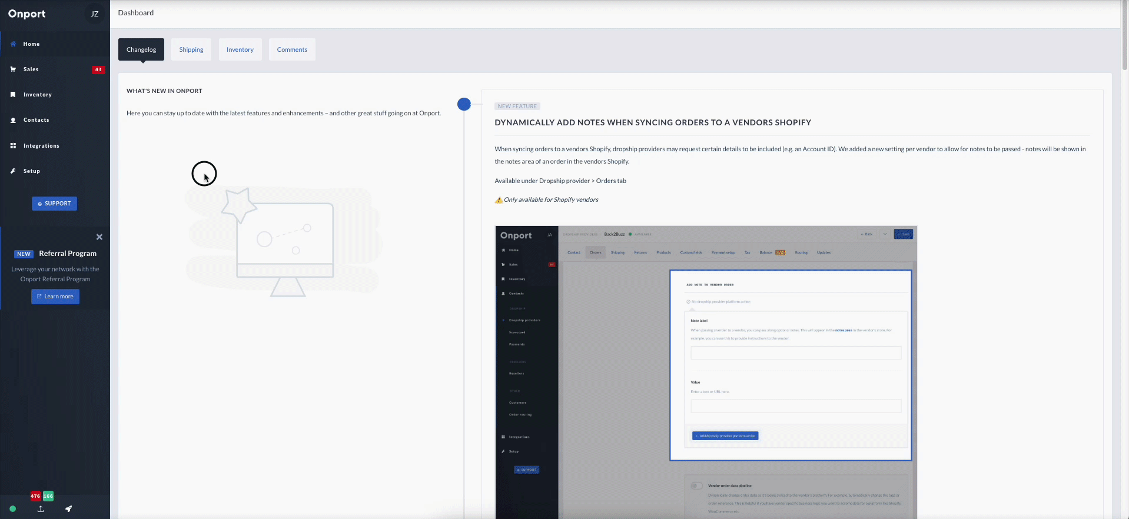
Task: Click Learn more in Referral Program
Action: 55,297
